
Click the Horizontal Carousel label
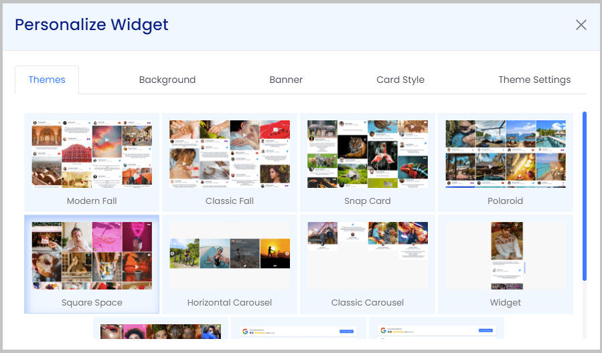point(230,302)
